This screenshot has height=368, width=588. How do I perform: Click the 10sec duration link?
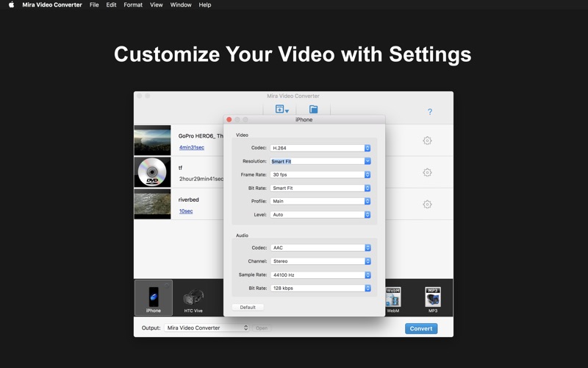(x=186, y=211)
